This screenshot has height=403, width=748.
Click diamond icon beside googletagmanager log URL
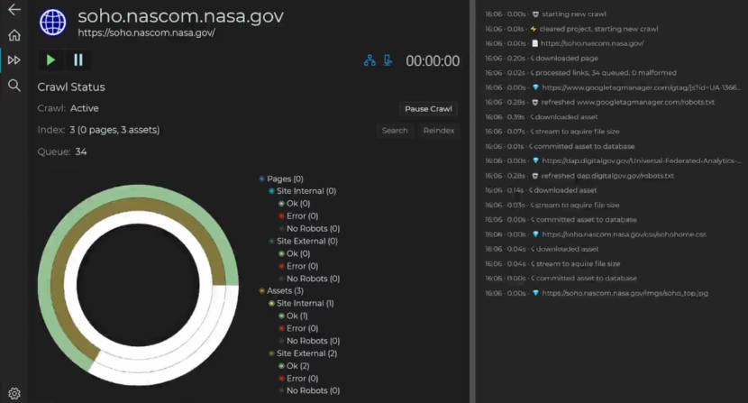click(535, 87)
